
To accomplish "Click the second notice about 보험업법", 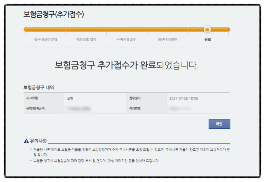I will pyautogui.click(x=96, y=161).
